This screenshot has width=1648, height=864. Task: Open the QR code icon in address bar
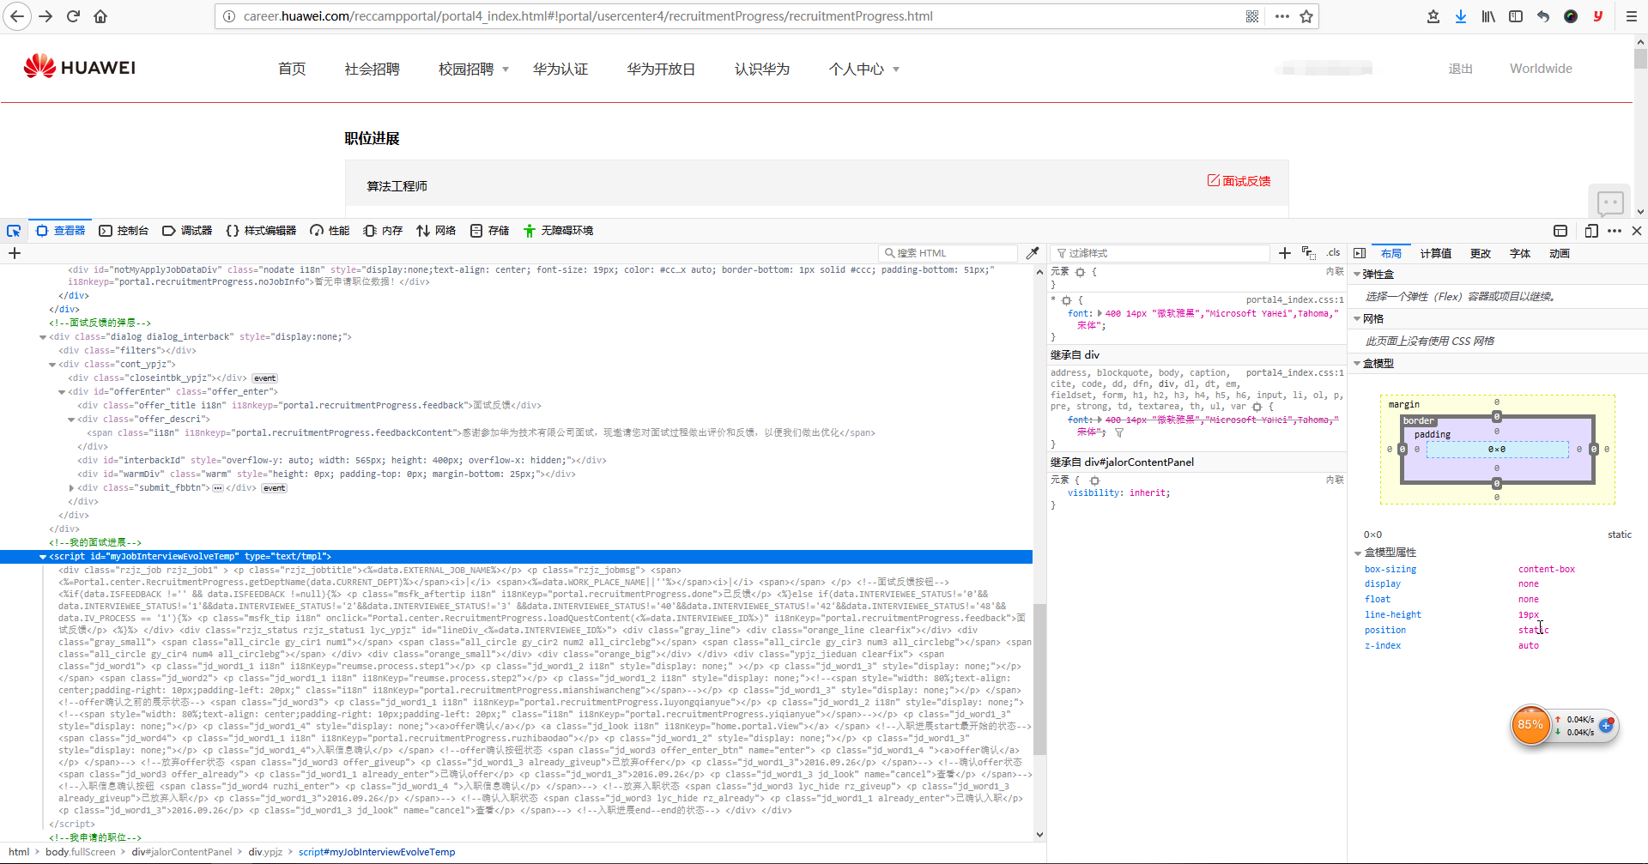point(1252,16)
